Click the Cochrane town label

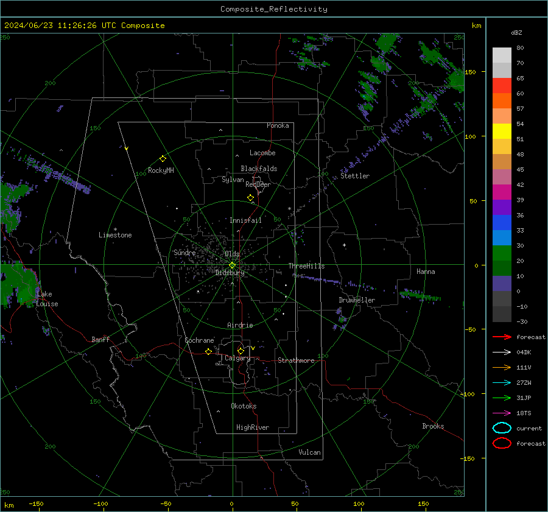[x=199, y=340]
